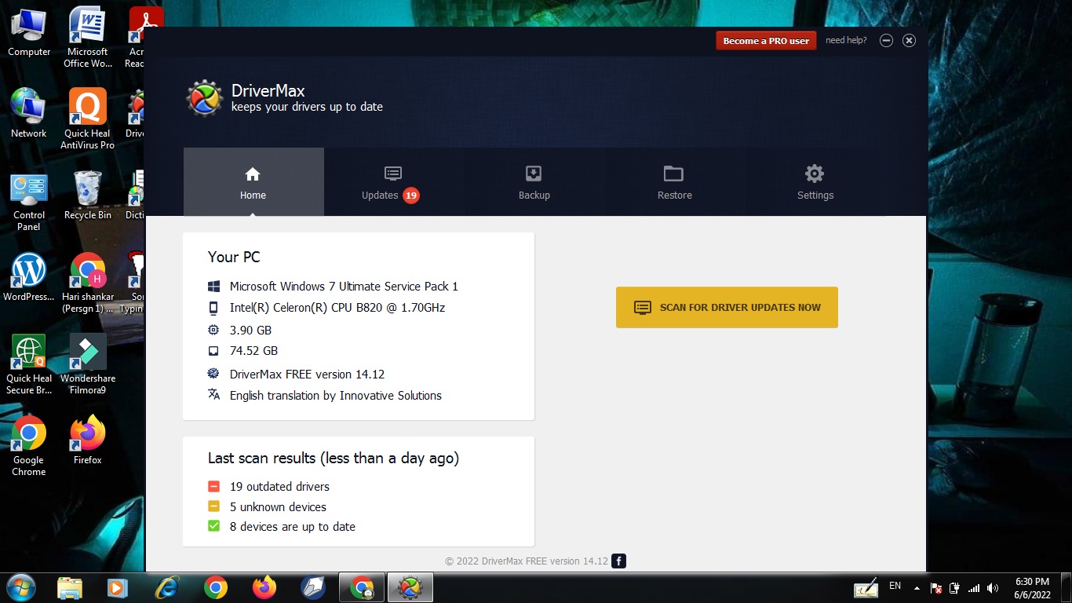
Task: Open the Restore tab
Action: point(674,182)
